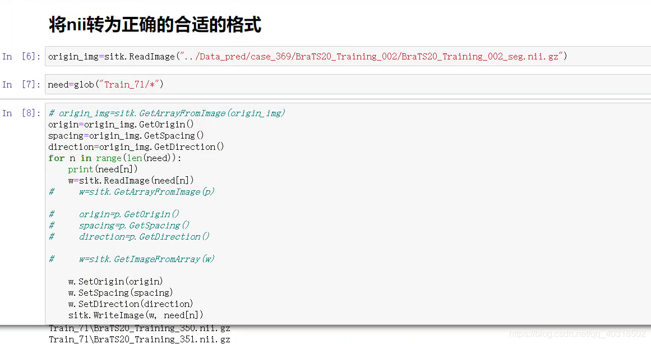Click the line direction=origin_img.GetDirection()
Screen dimensions: 651x344
(x=136, y=146)
